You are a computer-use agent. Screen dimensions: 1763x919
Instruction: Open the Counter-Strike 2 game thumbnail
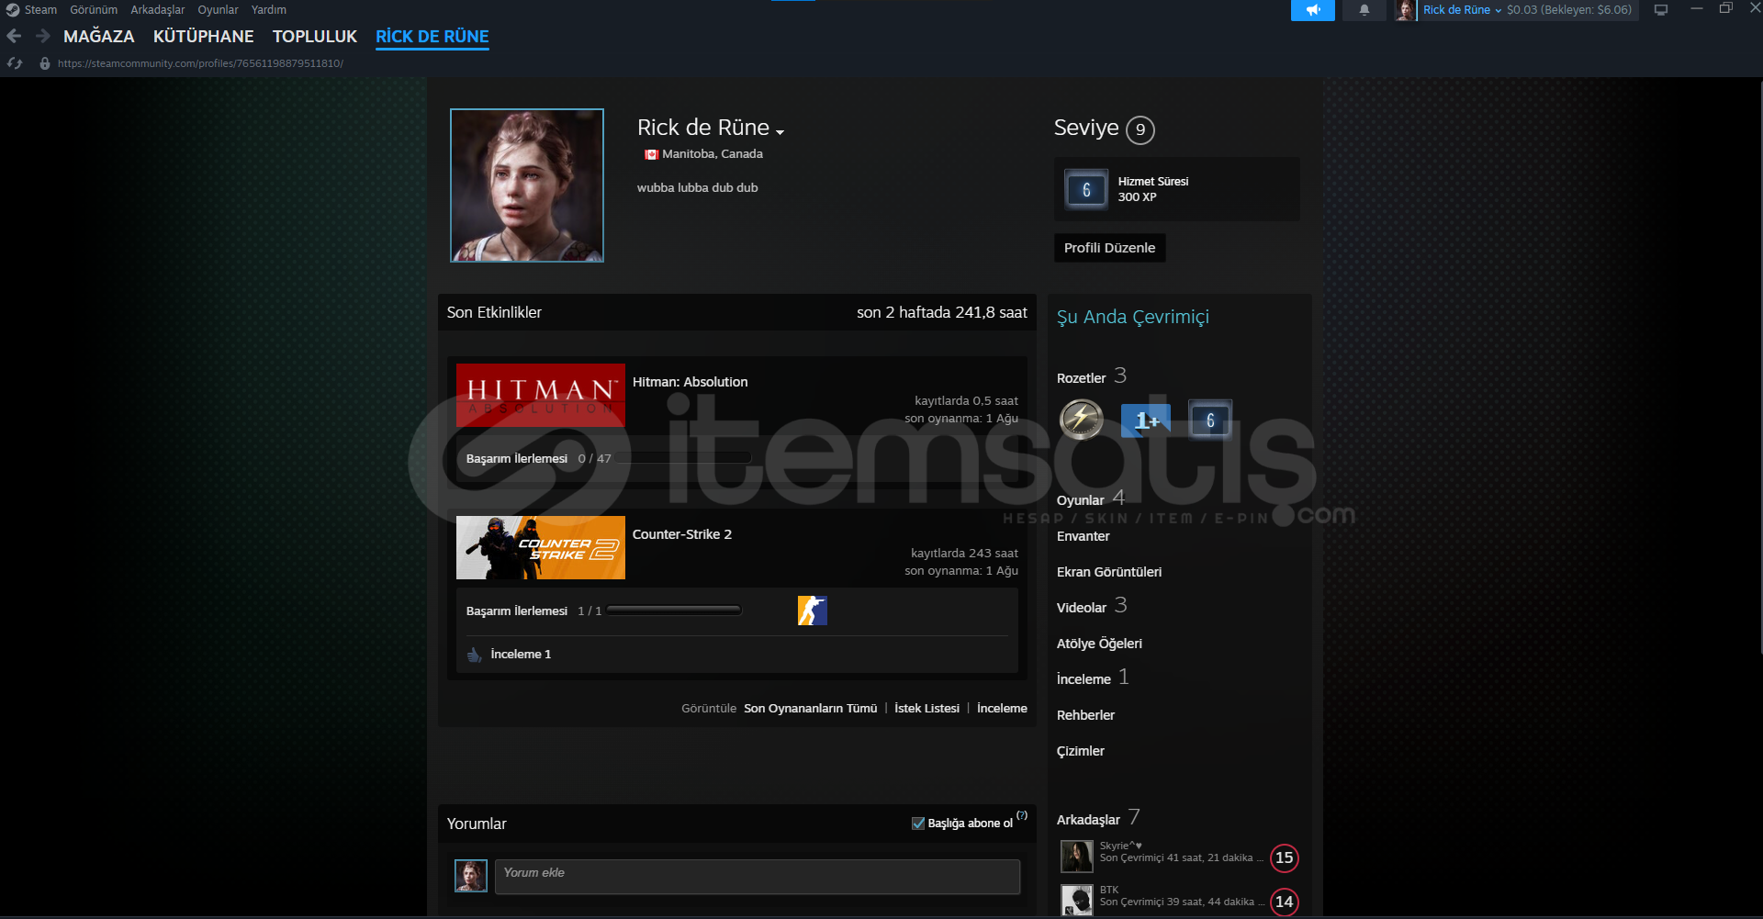541,547
